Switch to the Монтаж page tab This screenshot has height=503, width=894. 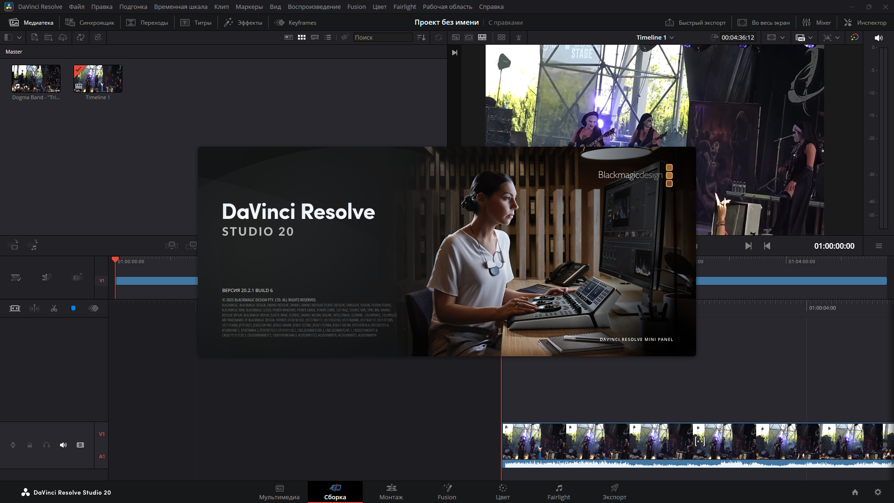391,492
